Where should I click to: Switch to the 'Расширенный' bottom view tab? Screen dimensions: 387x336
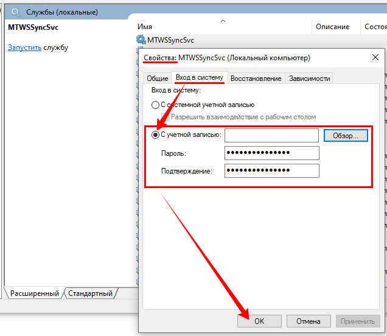click(x=34, y=293)
